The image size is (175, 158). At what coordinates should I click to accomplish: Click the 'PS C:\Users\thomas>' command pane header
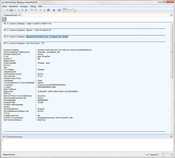pyautogui.click(x=13, y=137)
